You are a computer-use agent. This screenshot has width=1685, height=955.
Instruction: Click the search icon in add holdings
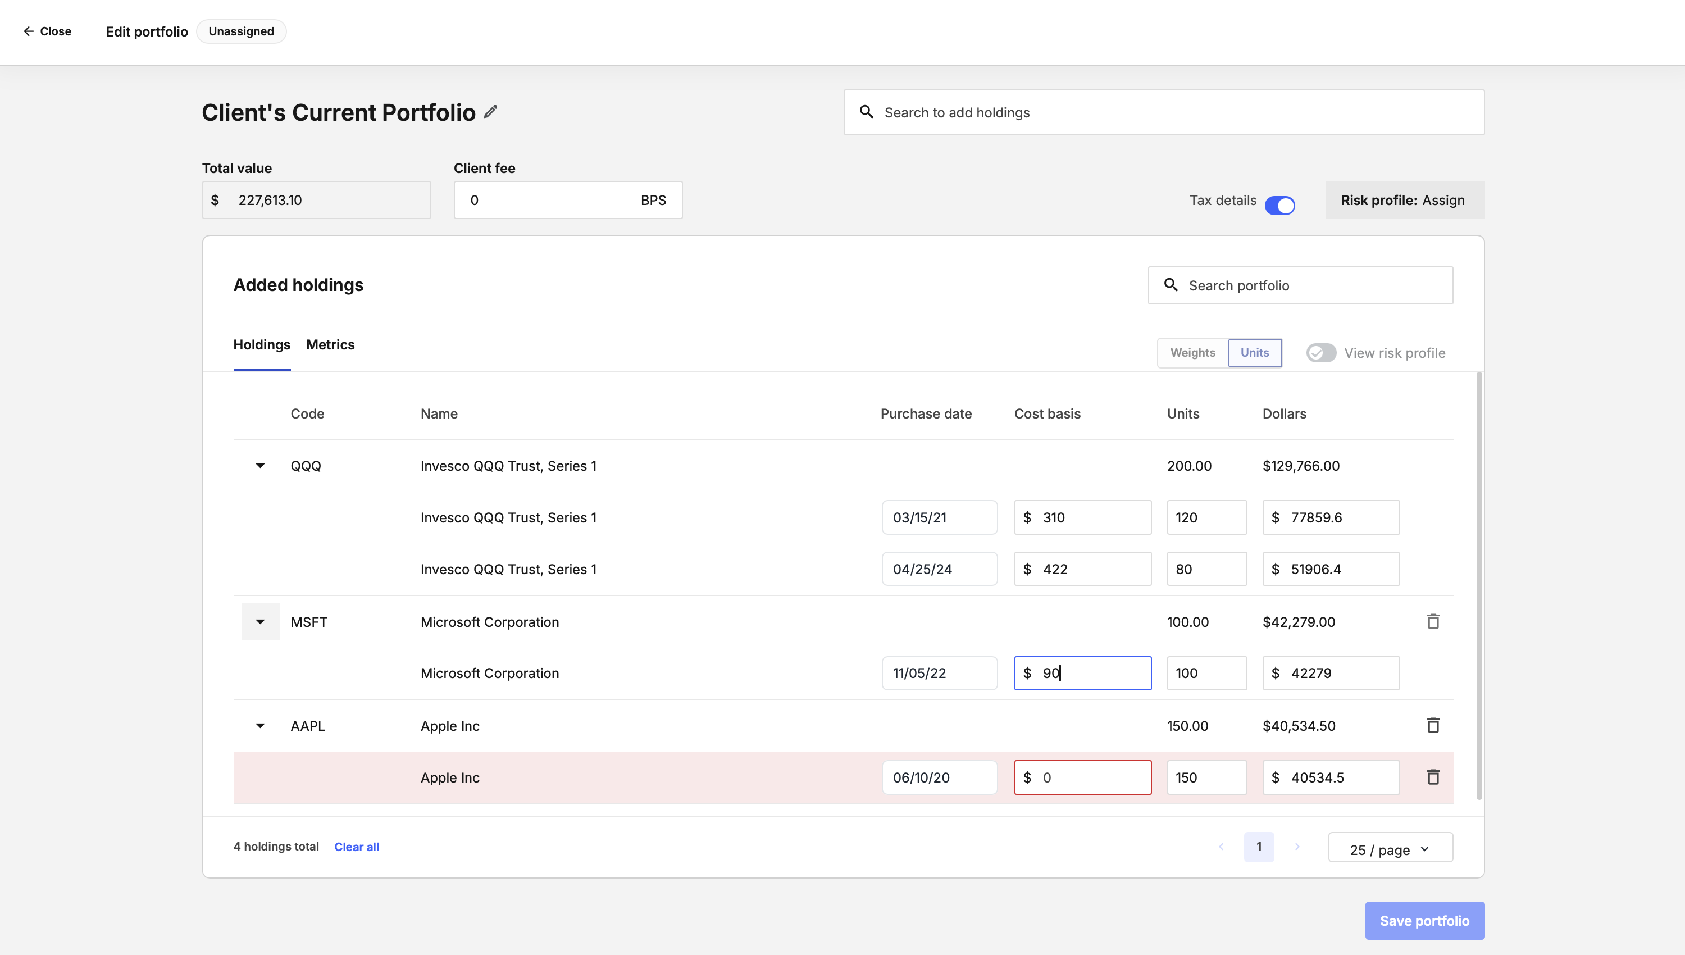[866, 112]
